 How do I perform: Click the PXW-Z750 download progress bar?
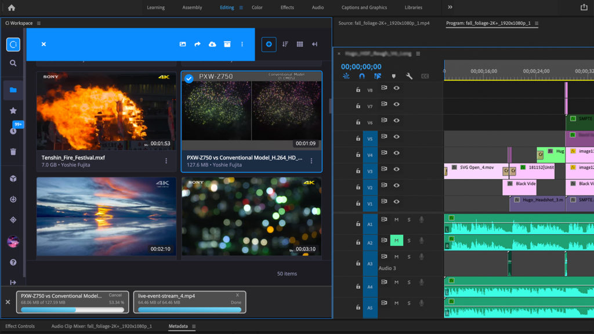73,310
